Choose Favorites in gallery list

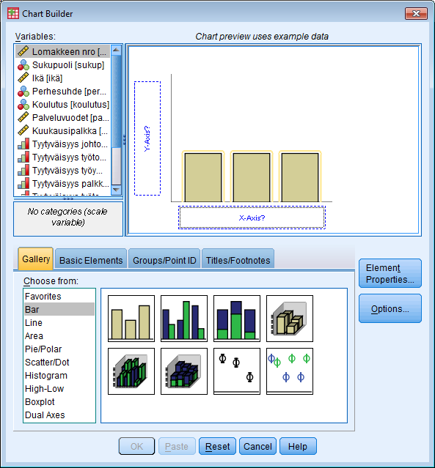coord(59,297)
